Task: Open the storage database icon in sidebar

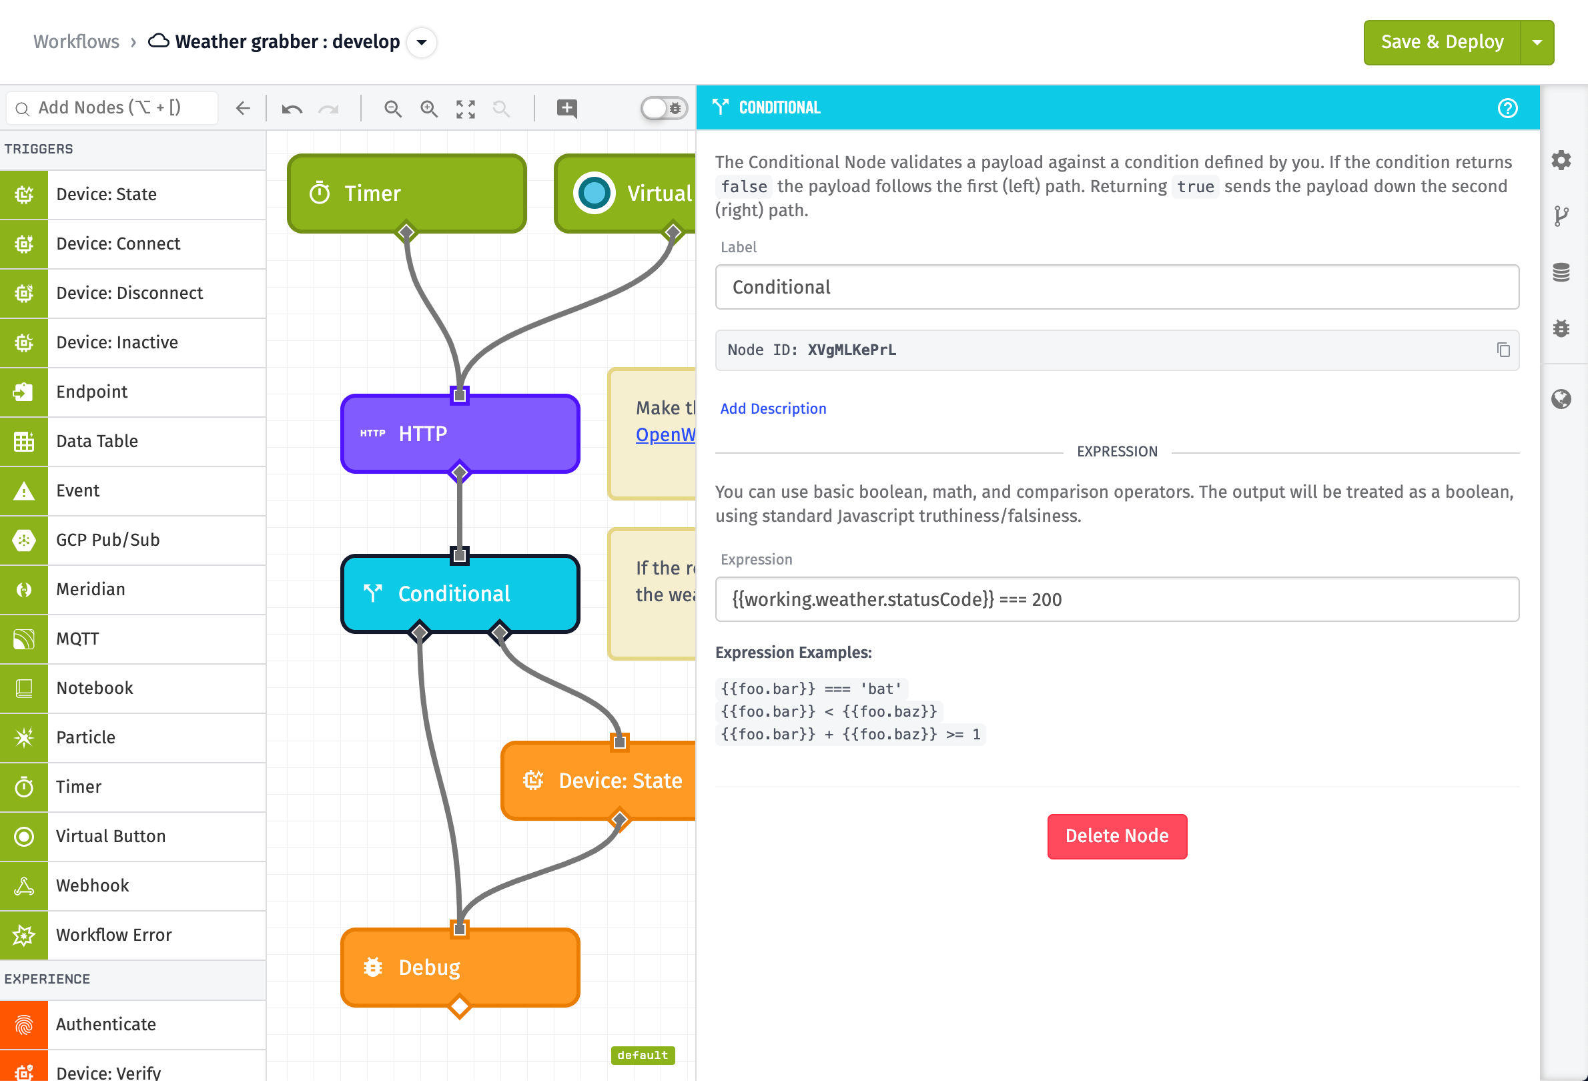Action: [x=1561, y=272]
